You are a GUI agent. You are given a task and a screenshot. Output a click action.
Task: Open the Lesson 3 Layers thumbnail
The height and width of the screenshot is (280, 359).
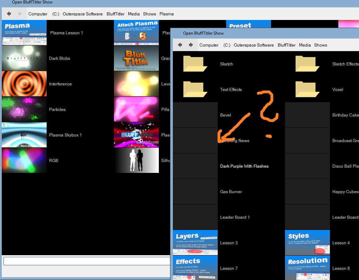tap(195, 243)
